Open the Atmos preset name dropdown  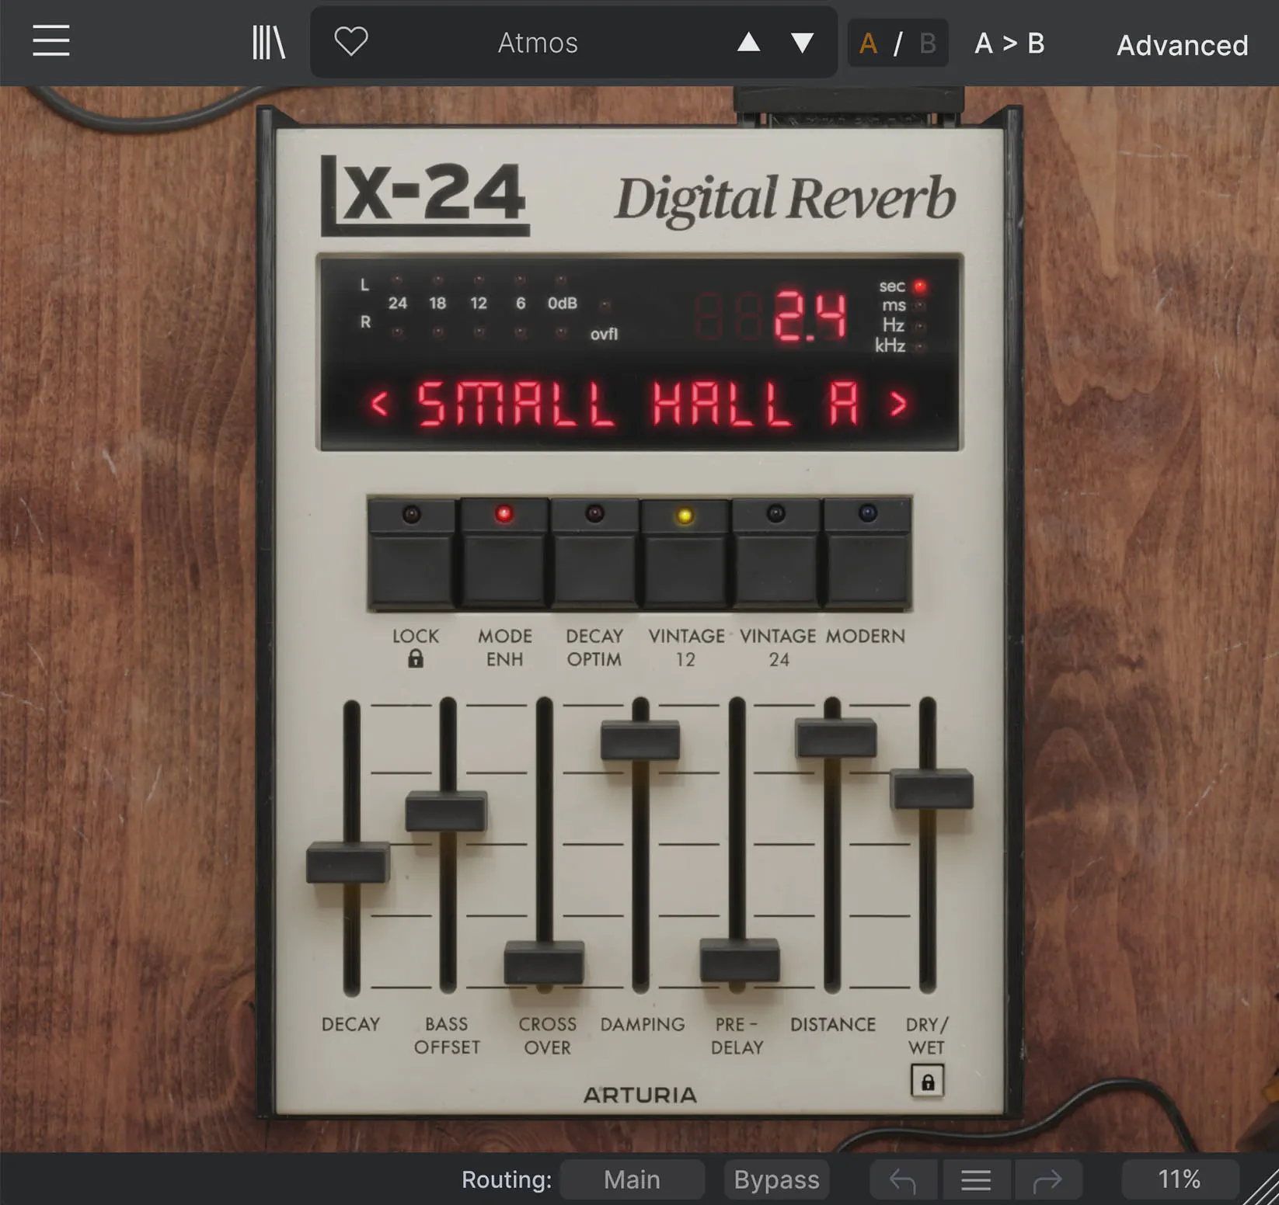click(538, 43)
